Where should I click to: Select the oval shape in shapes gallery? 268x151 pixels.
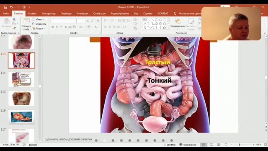(x=160, y=20)
